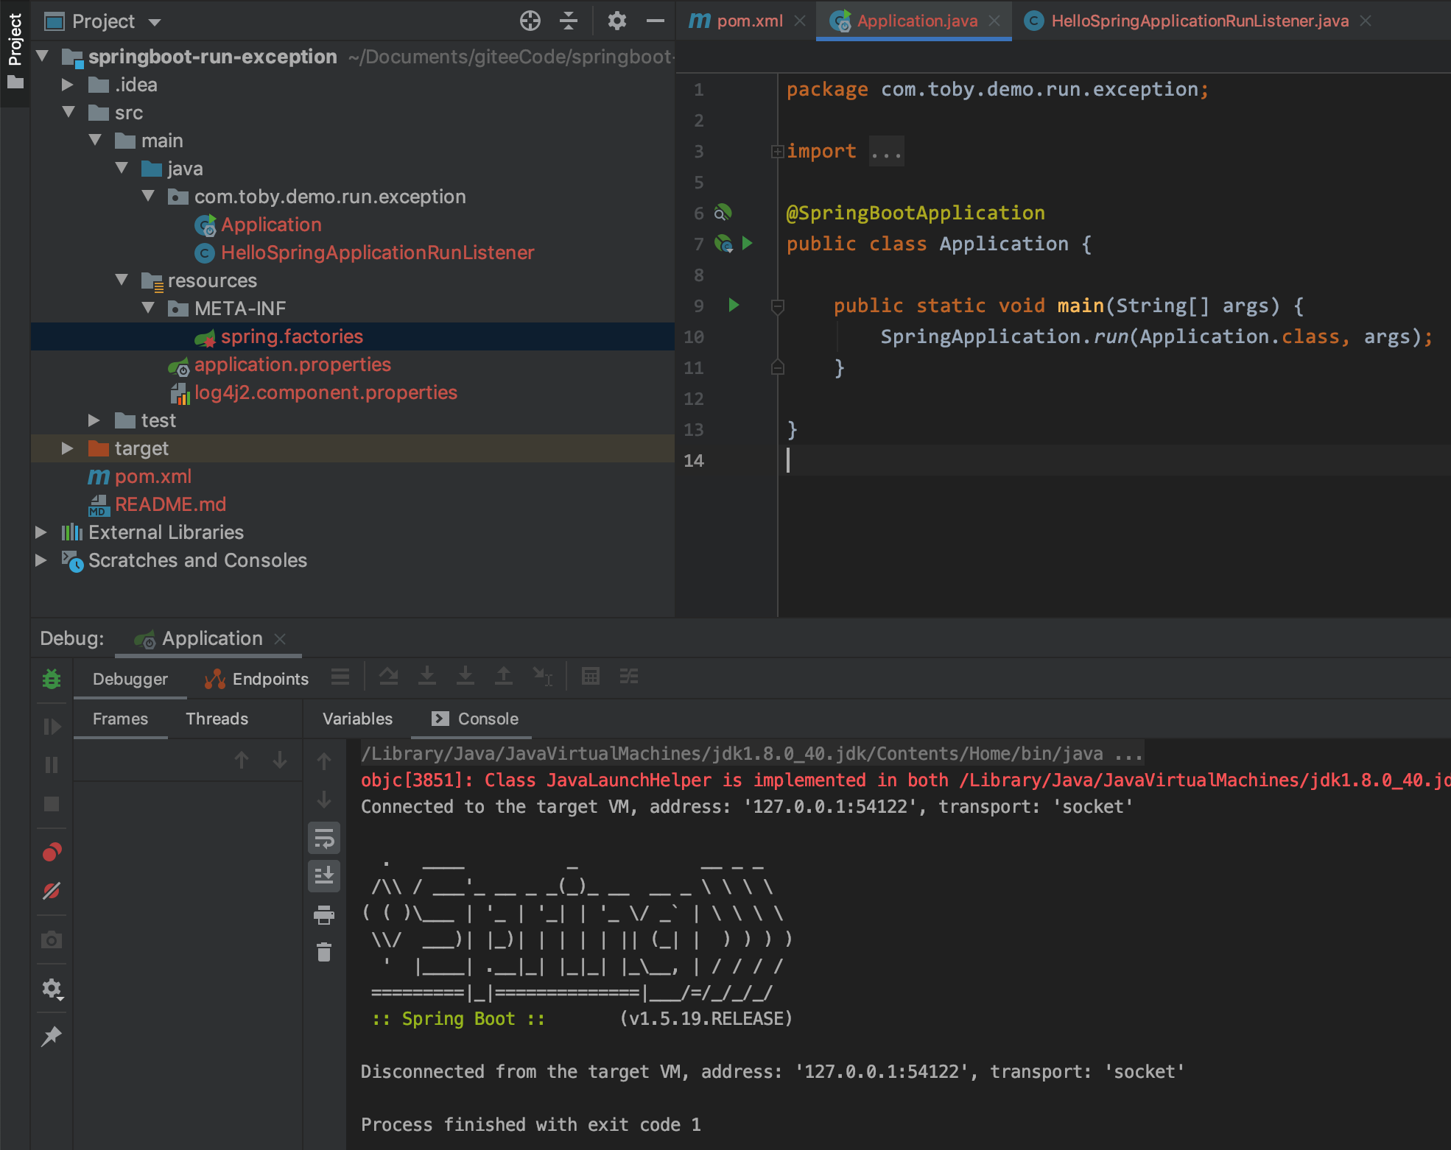
Task: Click Force Step Into icon
Action: [x=465, y=676]
